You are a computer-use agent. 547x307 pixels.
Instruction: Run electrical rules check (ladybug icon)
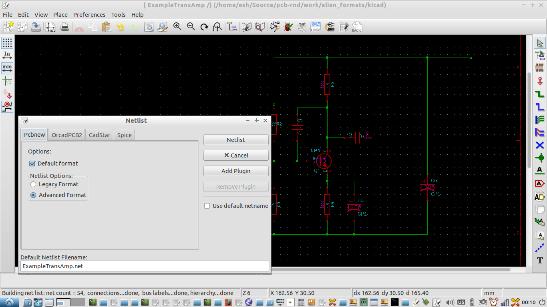(288, 27)
